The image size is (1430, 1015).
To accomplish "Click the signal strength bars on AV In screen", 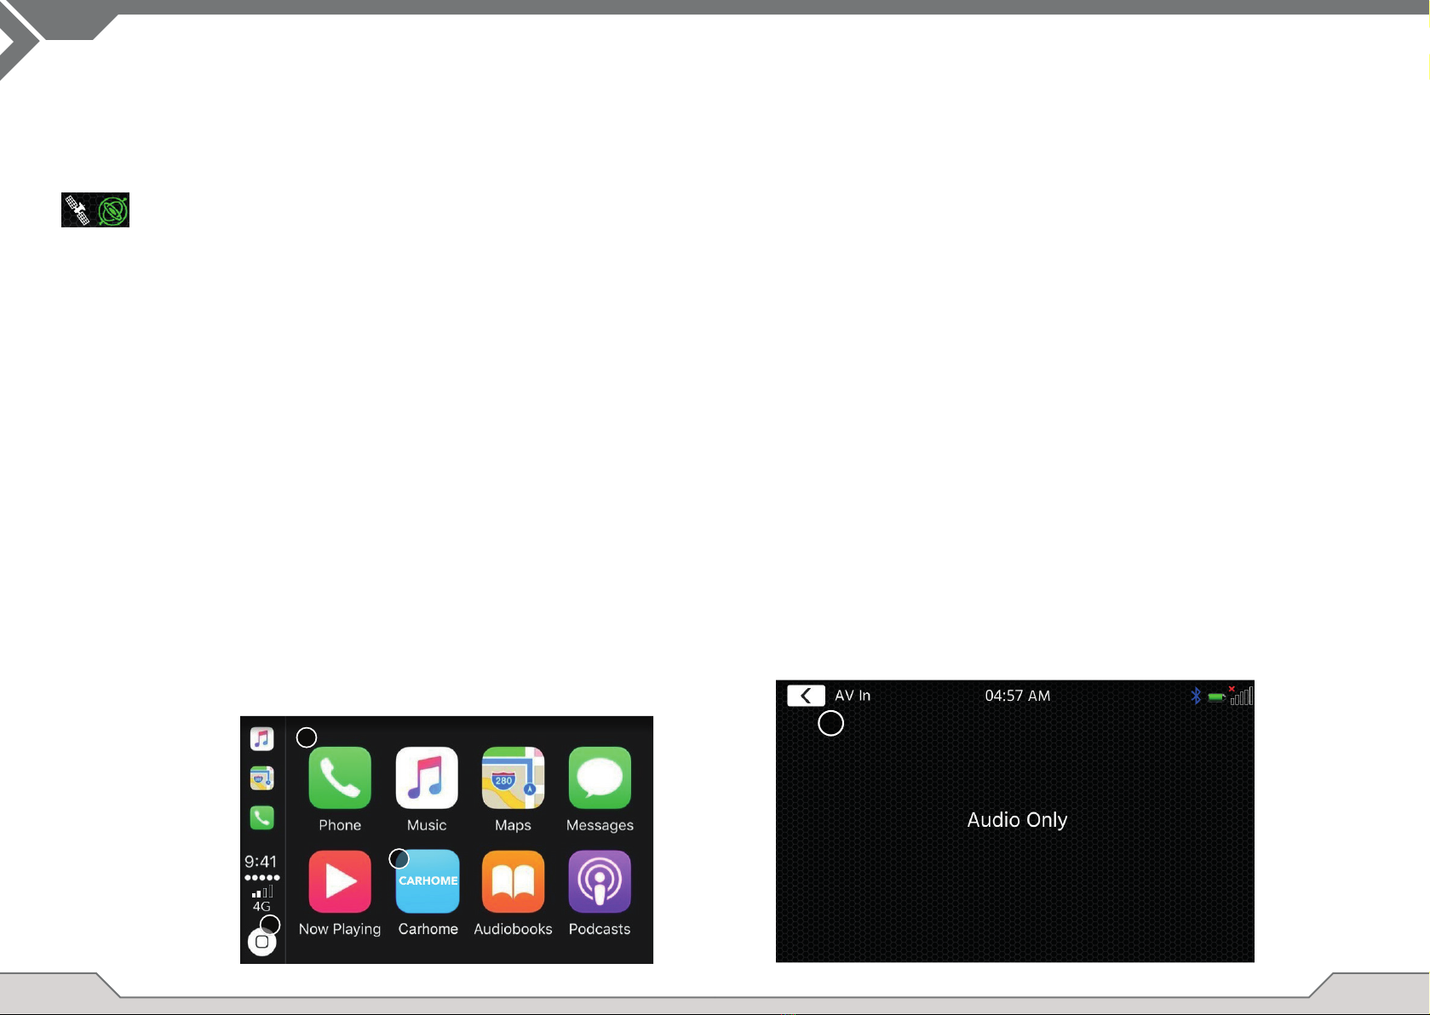I will (1242, 696).
